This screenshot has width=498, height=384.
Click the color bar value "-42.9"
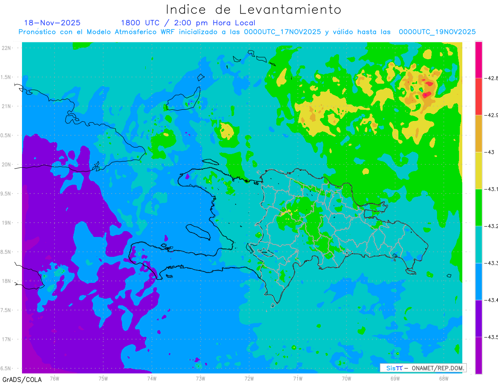(491, 115)
